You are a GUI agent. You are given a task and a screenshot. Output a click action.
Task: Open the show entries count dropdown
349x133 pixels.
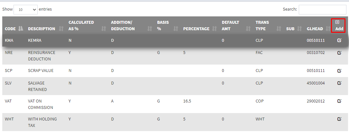coord(25,9)
